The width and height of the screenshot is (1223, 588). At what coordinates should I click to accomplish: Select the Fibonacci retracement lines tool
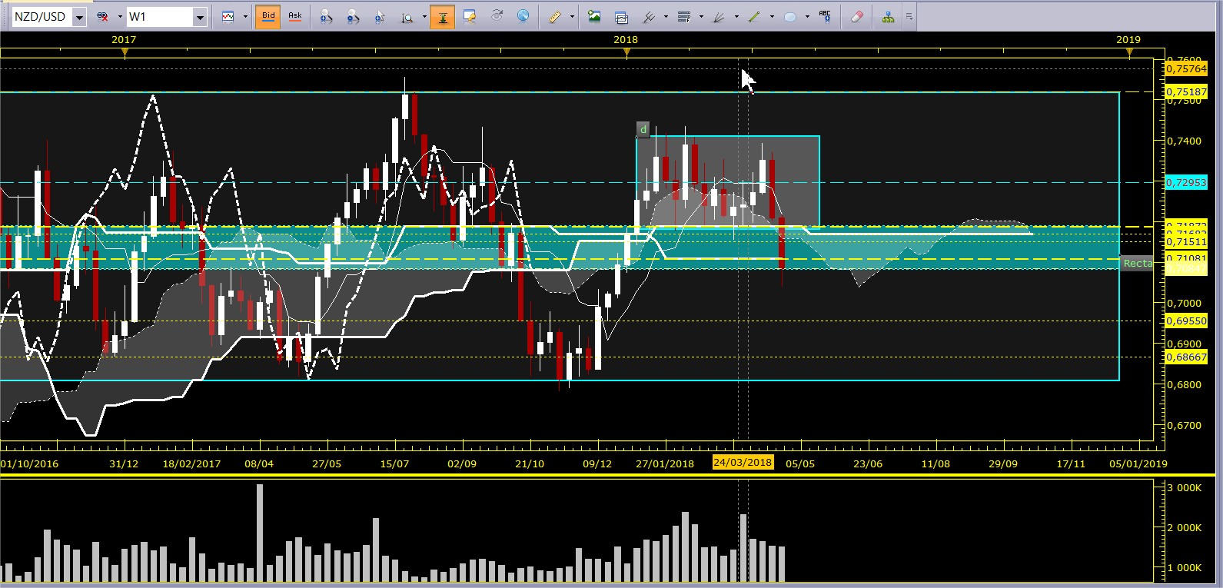tap(683, 16)
